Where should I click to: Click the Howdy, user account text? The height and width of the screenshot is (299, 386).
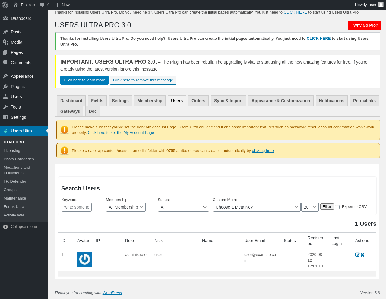coord(365,5)
